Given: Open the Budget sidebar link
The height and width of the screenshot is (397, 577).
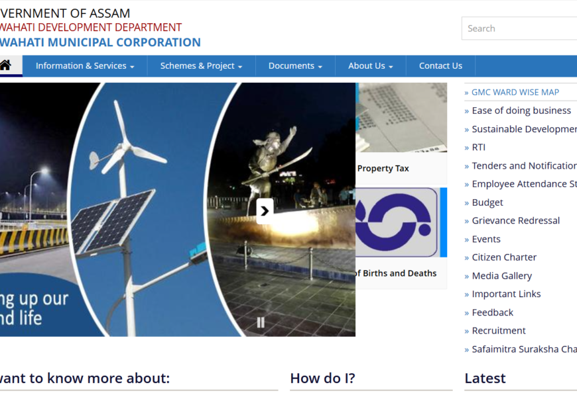Looking at the screenshot, I should point(487,202).
